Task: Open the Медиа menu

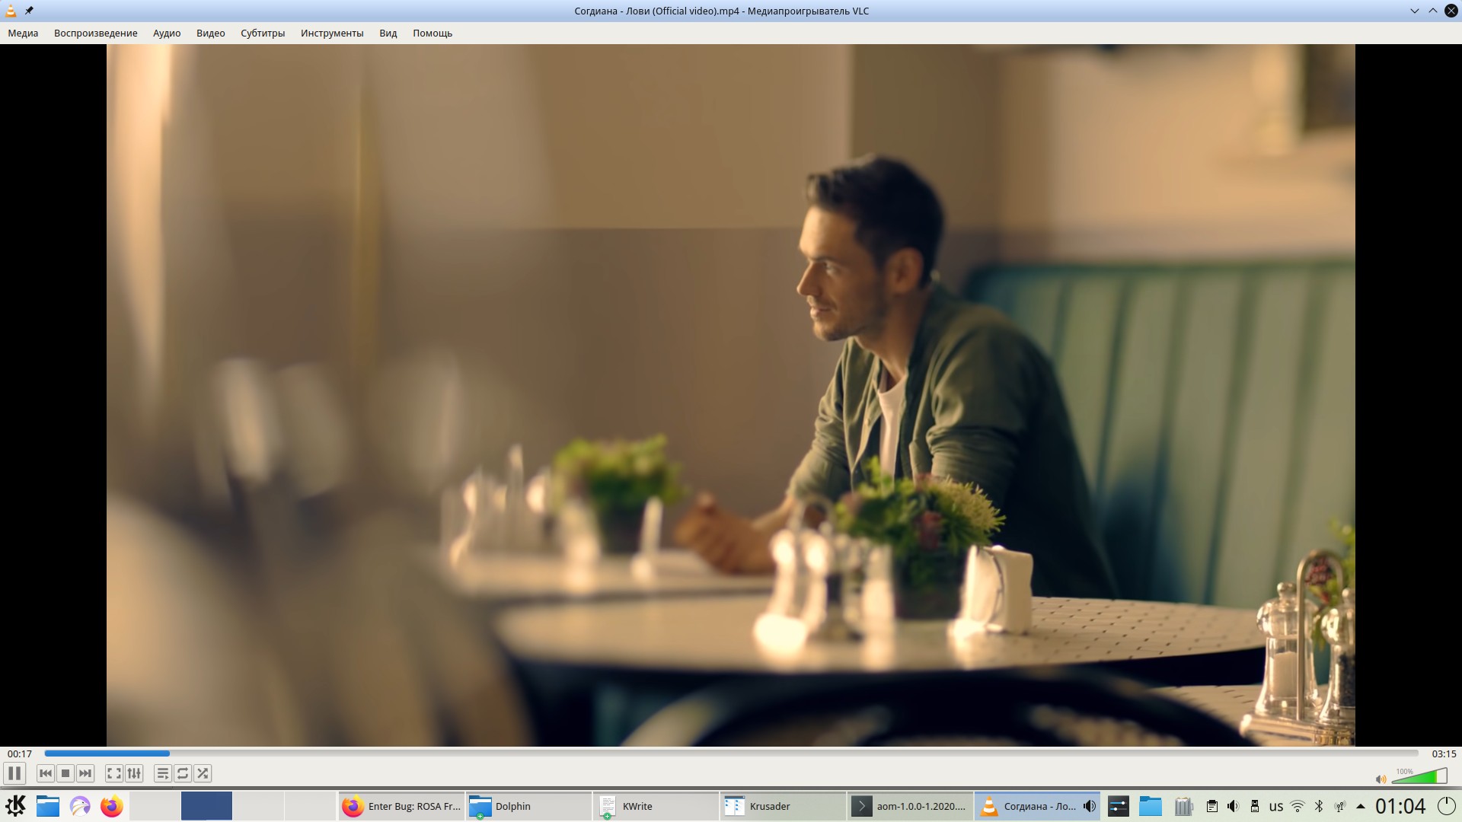Action: coord(23,33)
